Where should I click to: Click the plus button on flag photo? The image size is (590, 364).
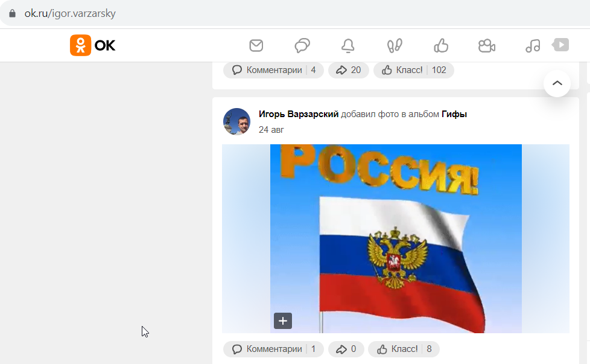point(283,321)
